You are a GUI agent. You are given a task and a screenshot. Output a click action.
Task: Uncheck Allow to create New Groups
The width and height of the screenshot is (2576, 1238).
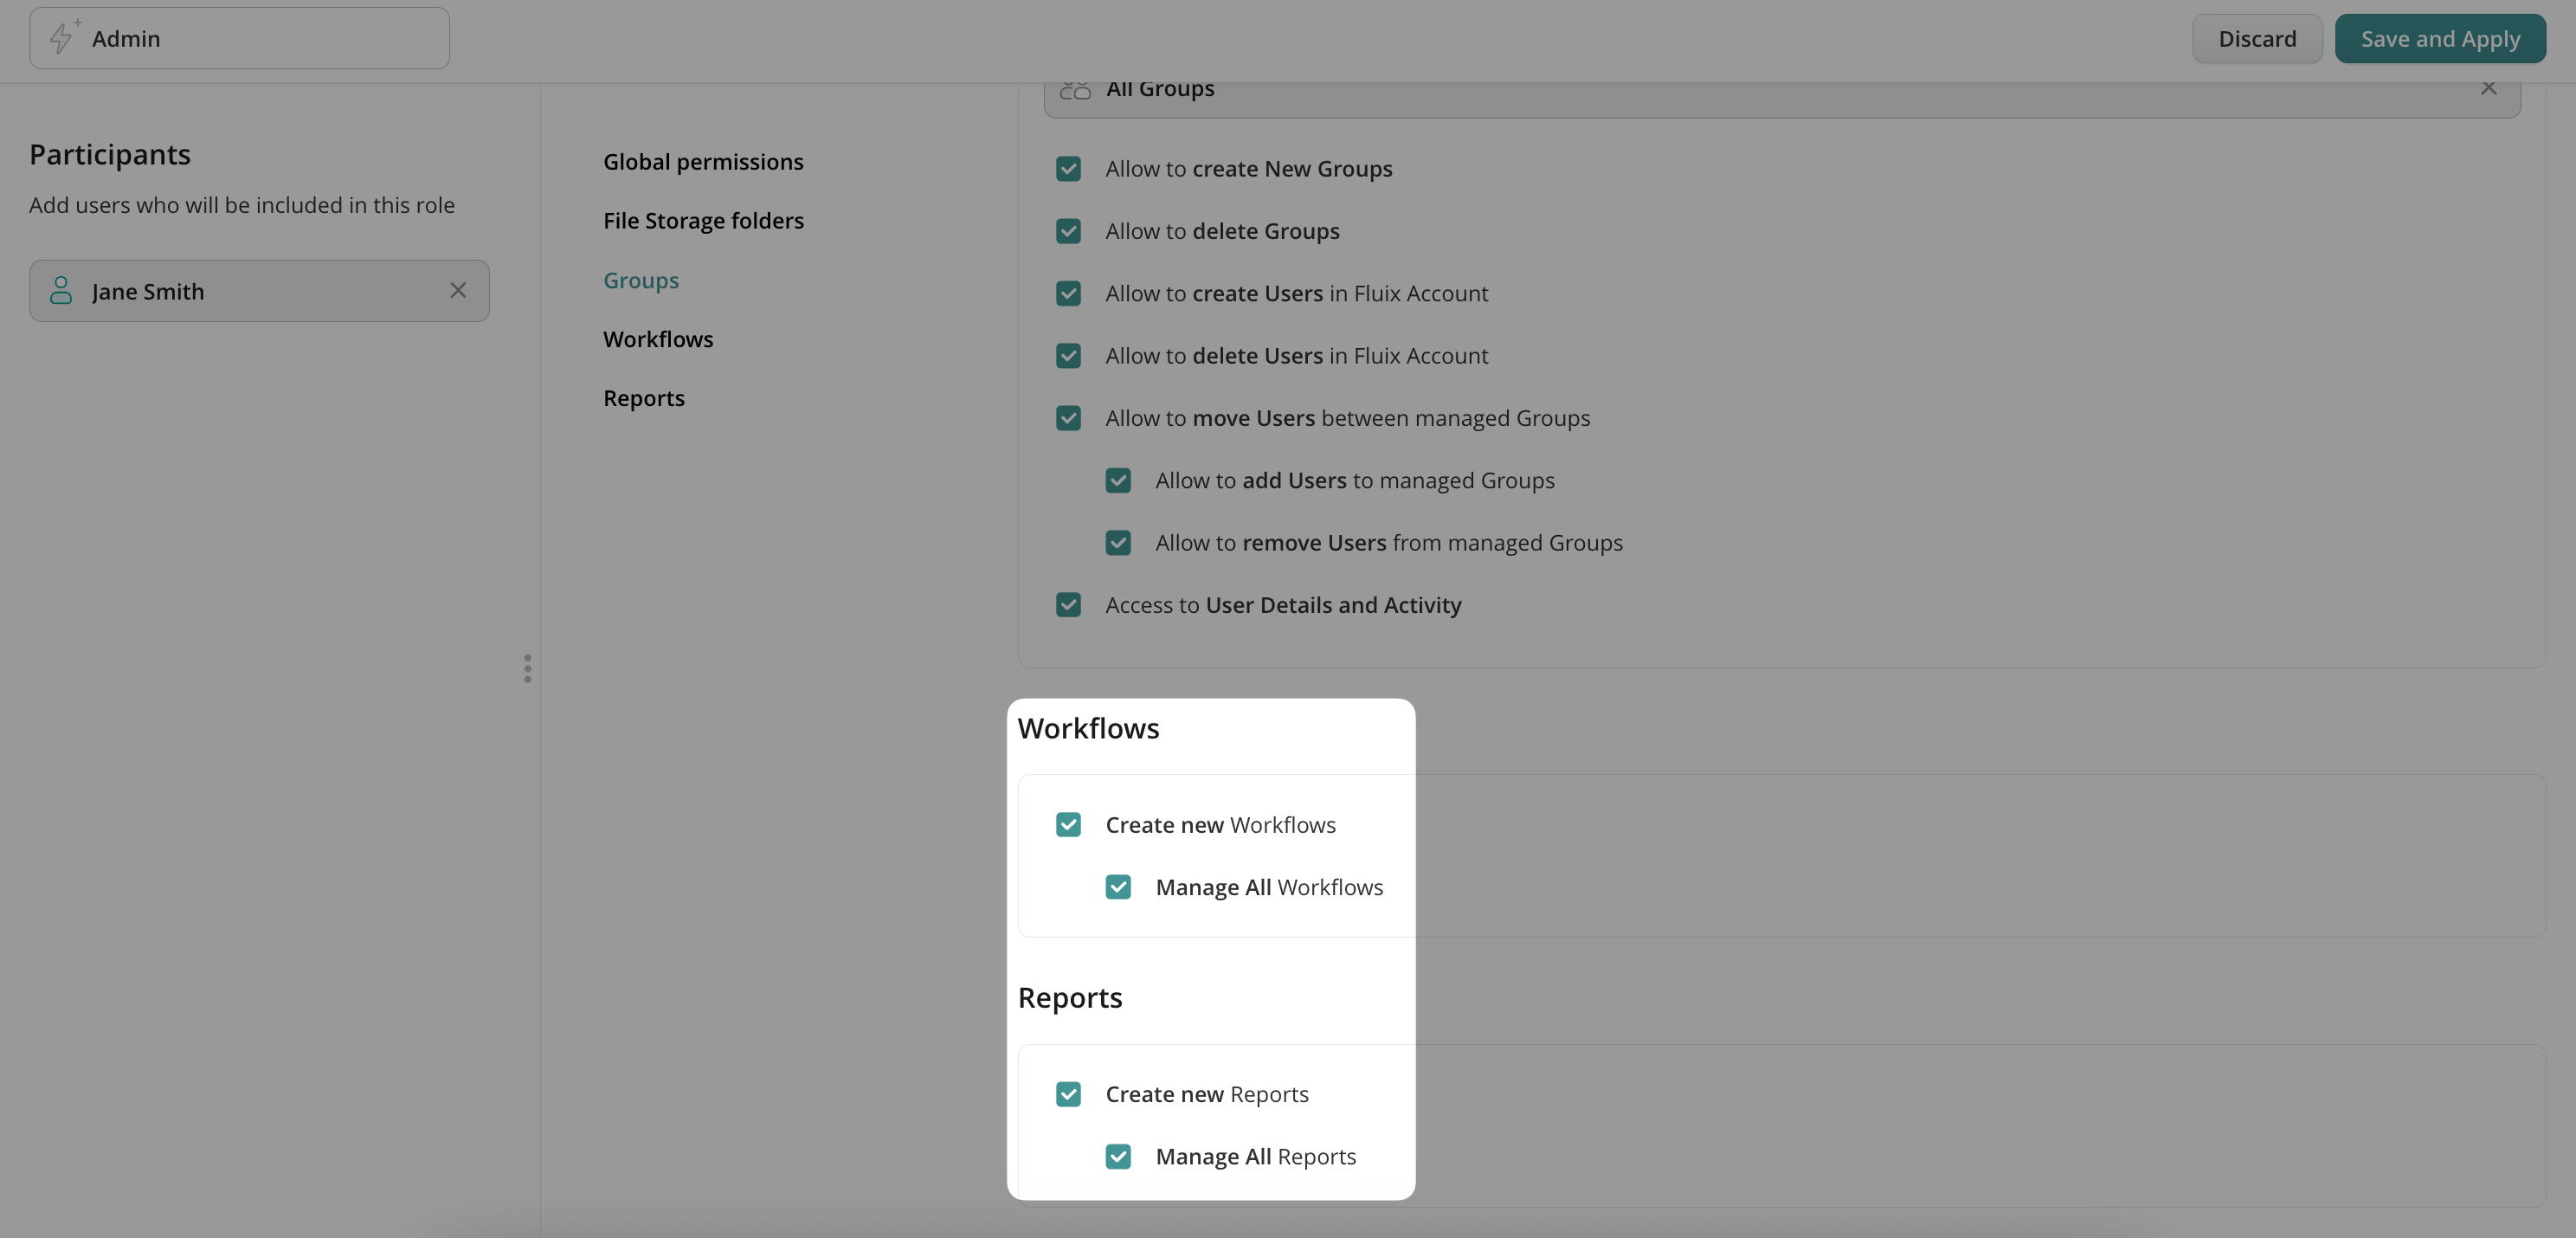pos(1068,169)
